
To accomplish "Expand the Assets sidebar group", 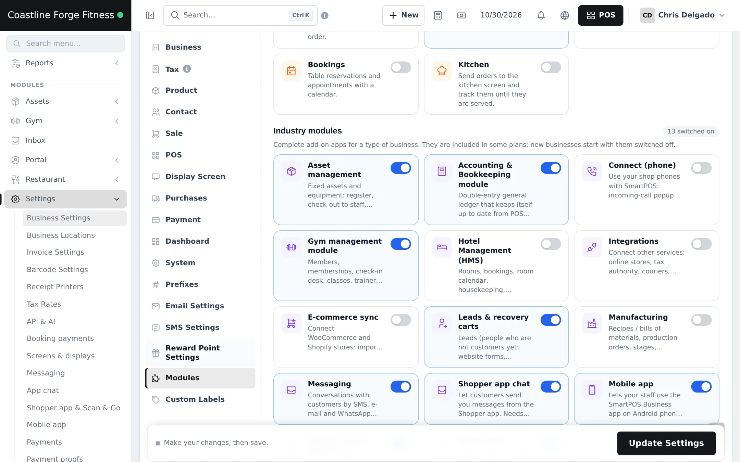I will 65,101.
